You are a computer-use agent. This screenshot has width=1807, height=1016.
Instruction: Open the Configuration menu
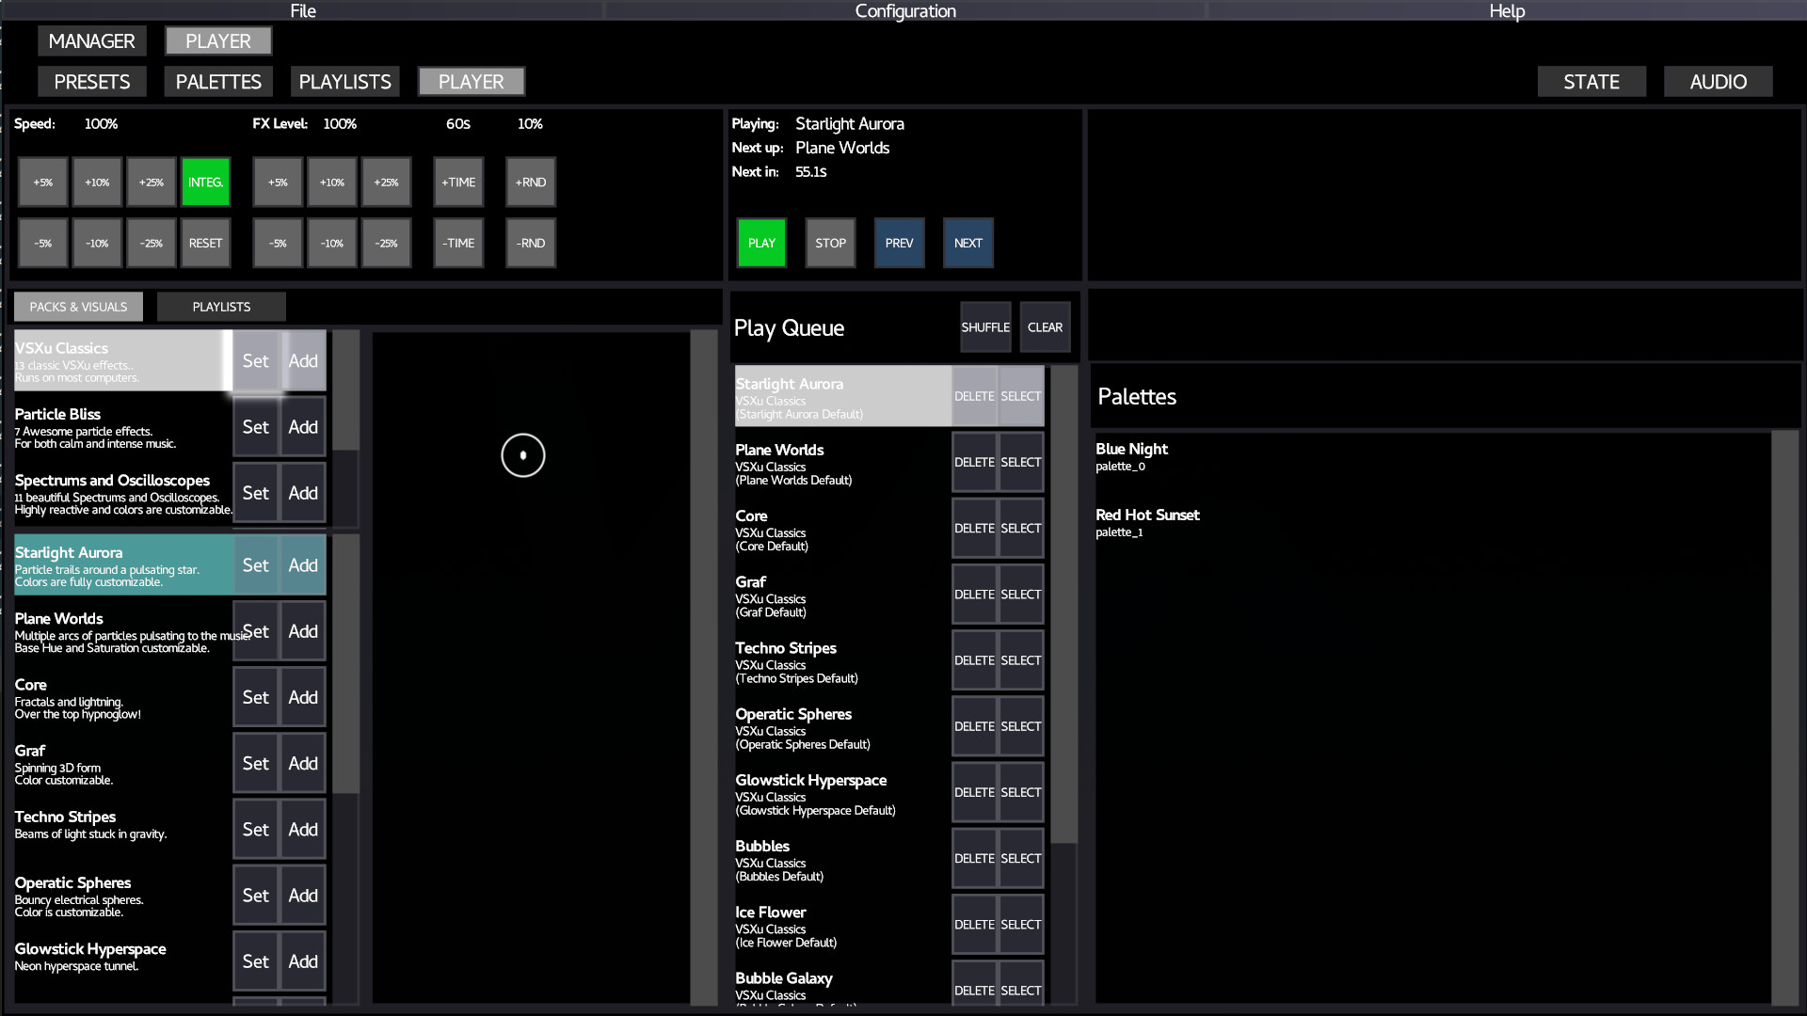(x=904, y=11)
